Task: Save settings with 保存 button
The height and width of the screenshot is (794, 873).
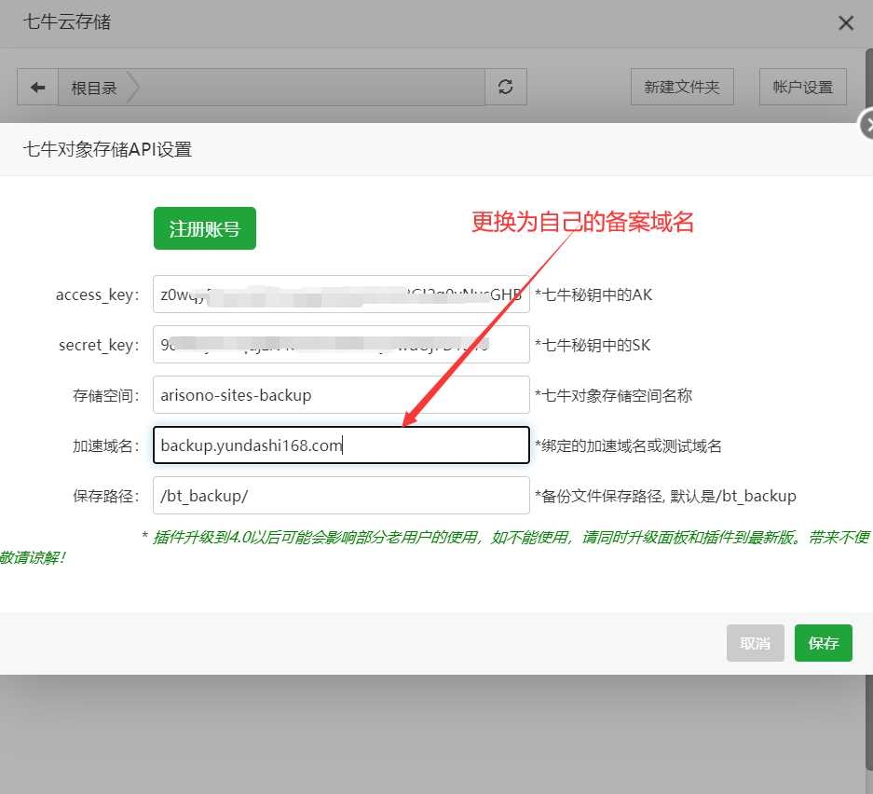Action: (824, 643)
